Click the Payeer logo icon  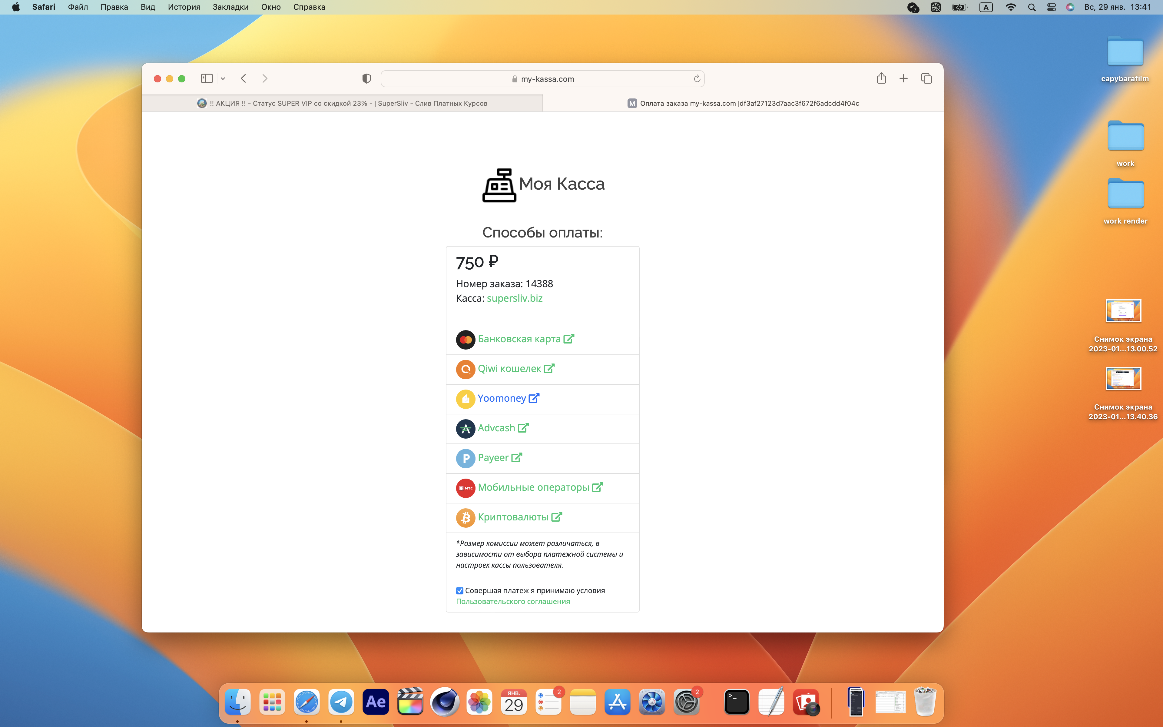[465, 459]
